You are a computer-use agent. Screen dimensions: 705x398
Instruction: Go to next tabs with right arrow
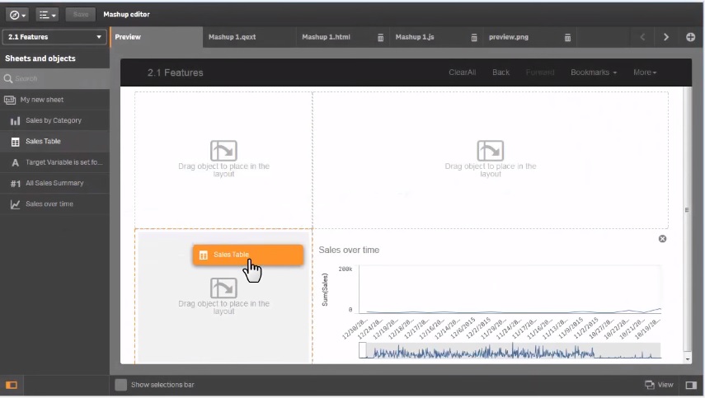666,37
